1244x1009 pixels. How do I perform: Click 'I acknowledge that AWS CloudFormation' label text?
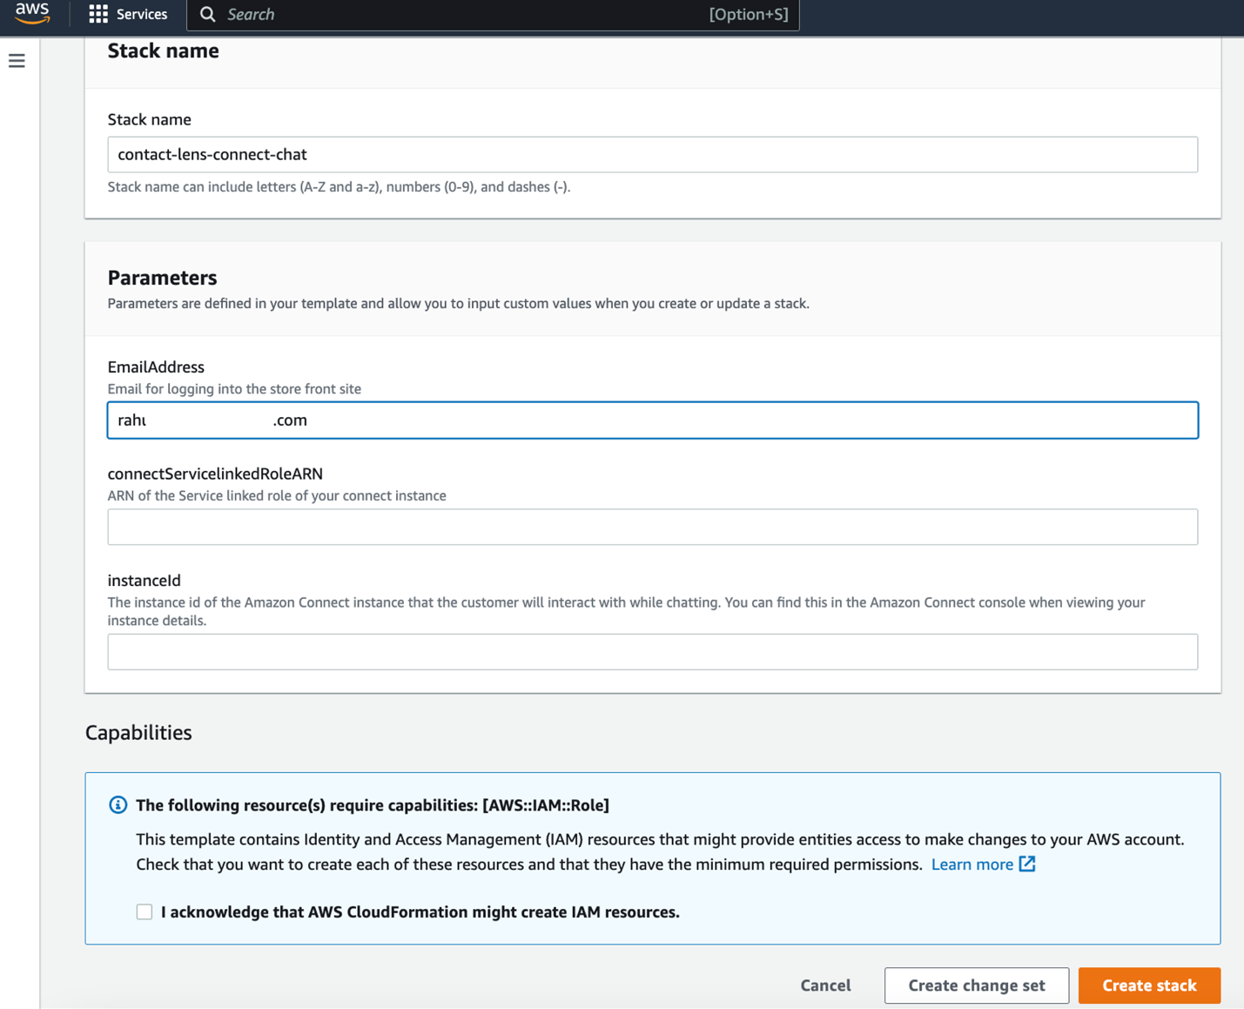point(420,912)
